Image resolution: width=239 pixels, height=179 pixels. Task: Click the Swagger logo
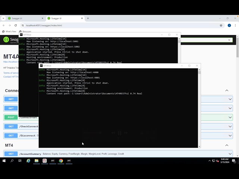11,40
